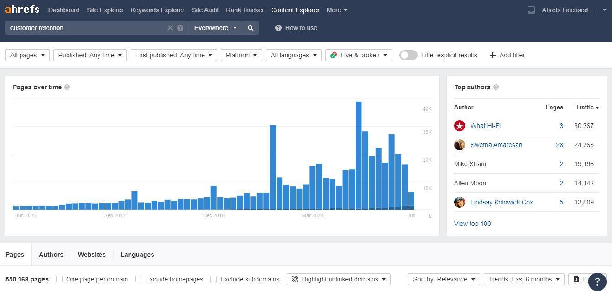Viewport: 612px width, 291px height.
Task: Toggle Filter explicit results switch
Action: (408, 55)
